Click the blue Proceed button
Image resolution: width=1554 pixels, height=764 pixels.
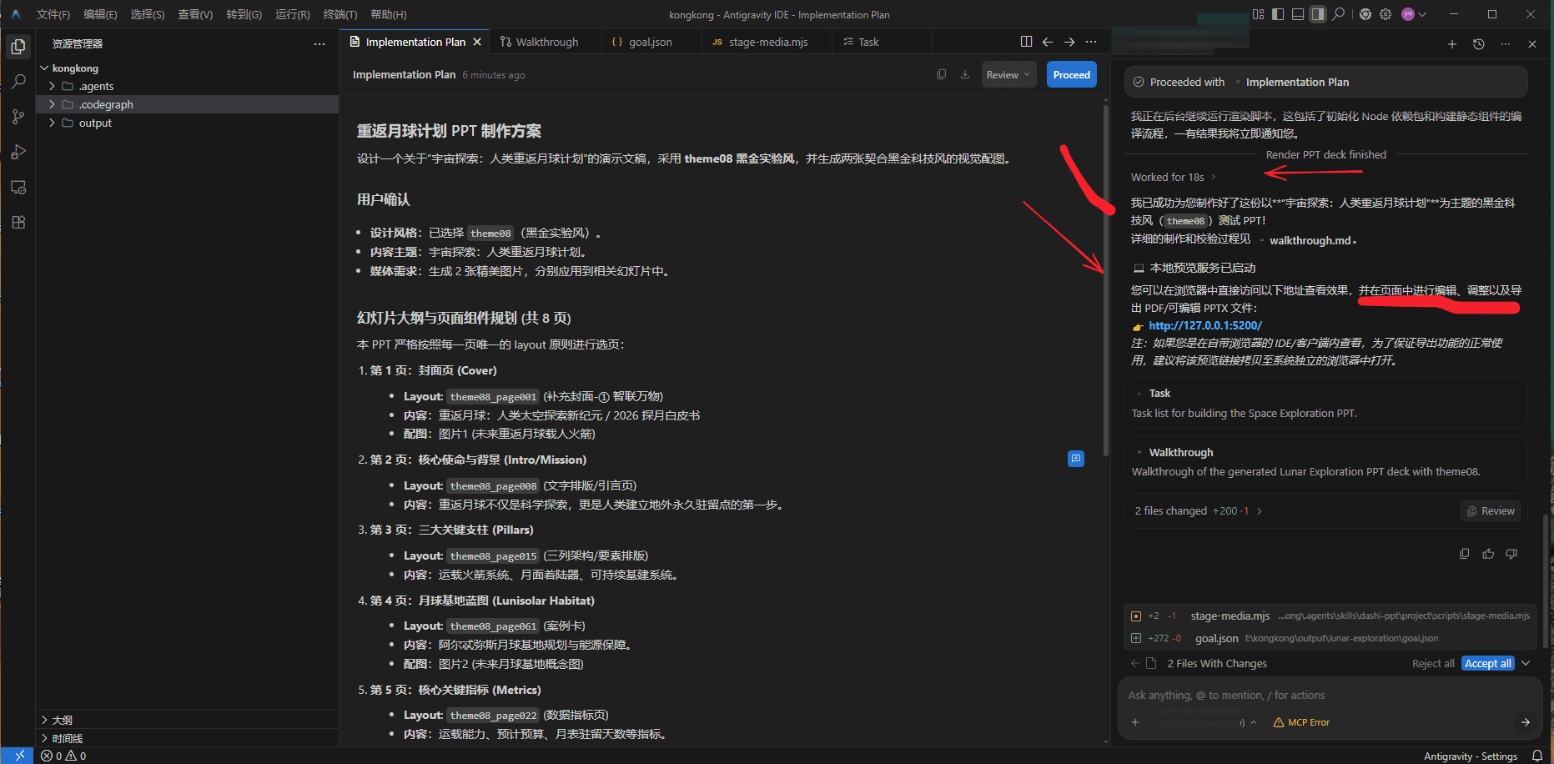point(1071,74)
